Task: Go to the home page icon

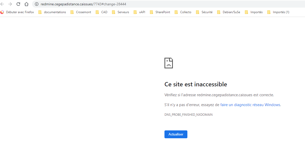Action: (x=26, y=4)
